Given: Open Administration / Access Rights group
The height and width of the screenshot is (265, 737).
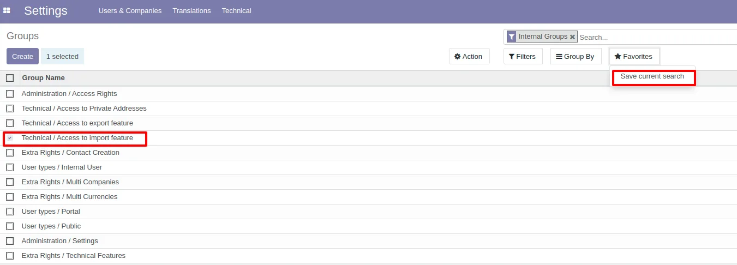Looking at the screenshot, I should 69,94.
